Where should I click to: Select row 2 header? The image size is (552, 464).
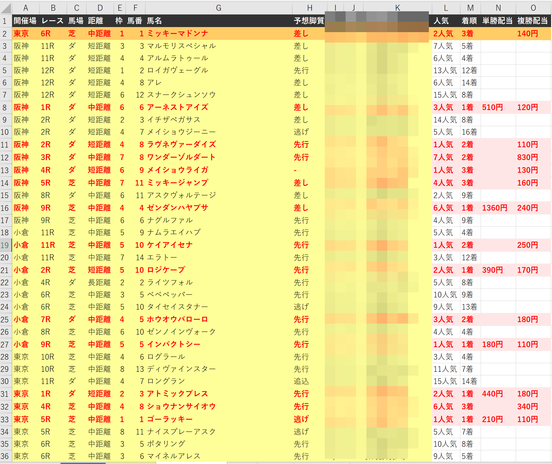(x=5, y=34)
